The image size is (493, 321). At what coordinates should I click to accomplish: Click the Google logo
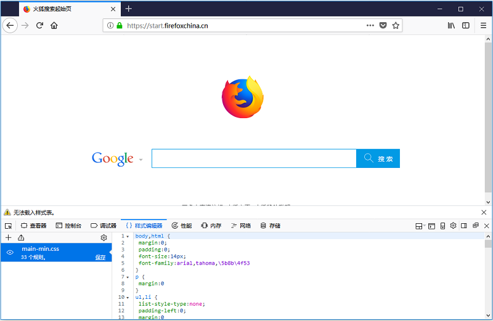[113, 159]
